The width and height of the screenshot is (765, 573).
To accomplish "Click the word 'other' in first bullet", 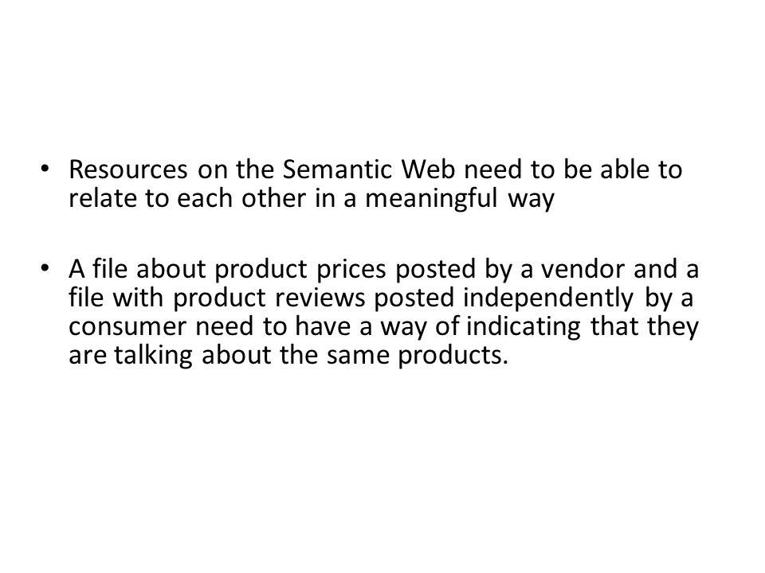I will 273,199.
